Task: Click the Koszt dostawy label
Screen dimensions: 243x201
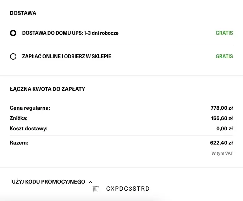Action: [28, 129]
